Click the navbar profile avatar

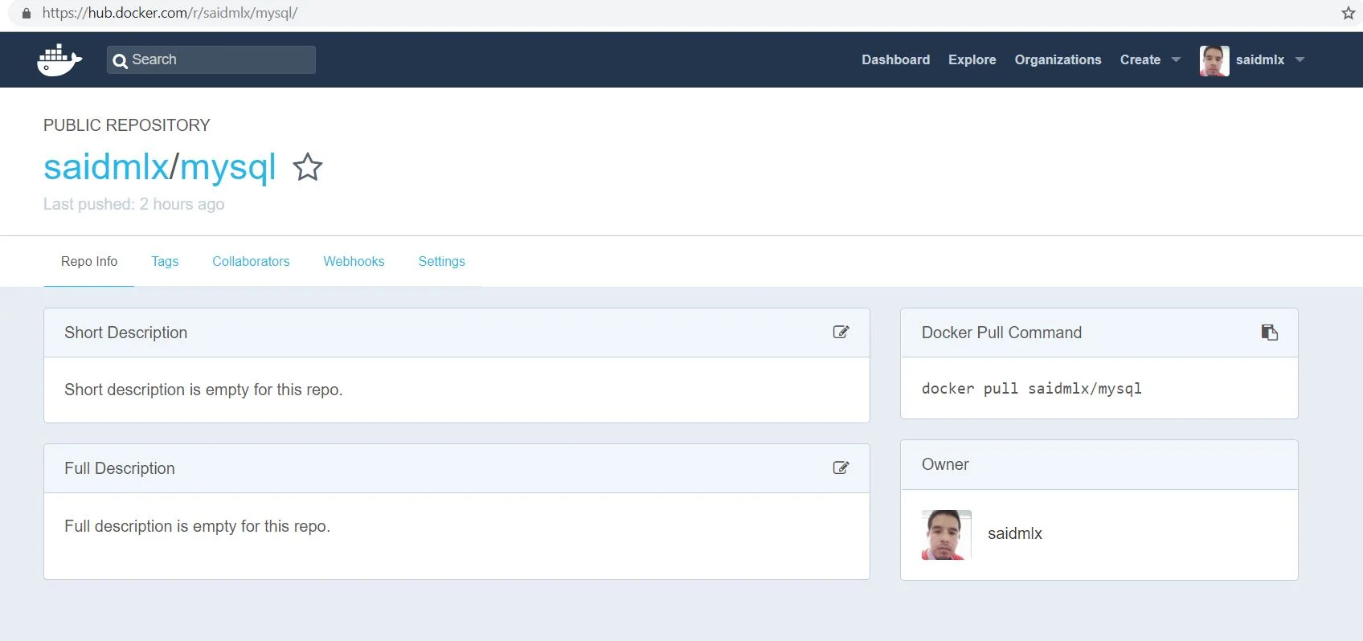coord(1214,60)
